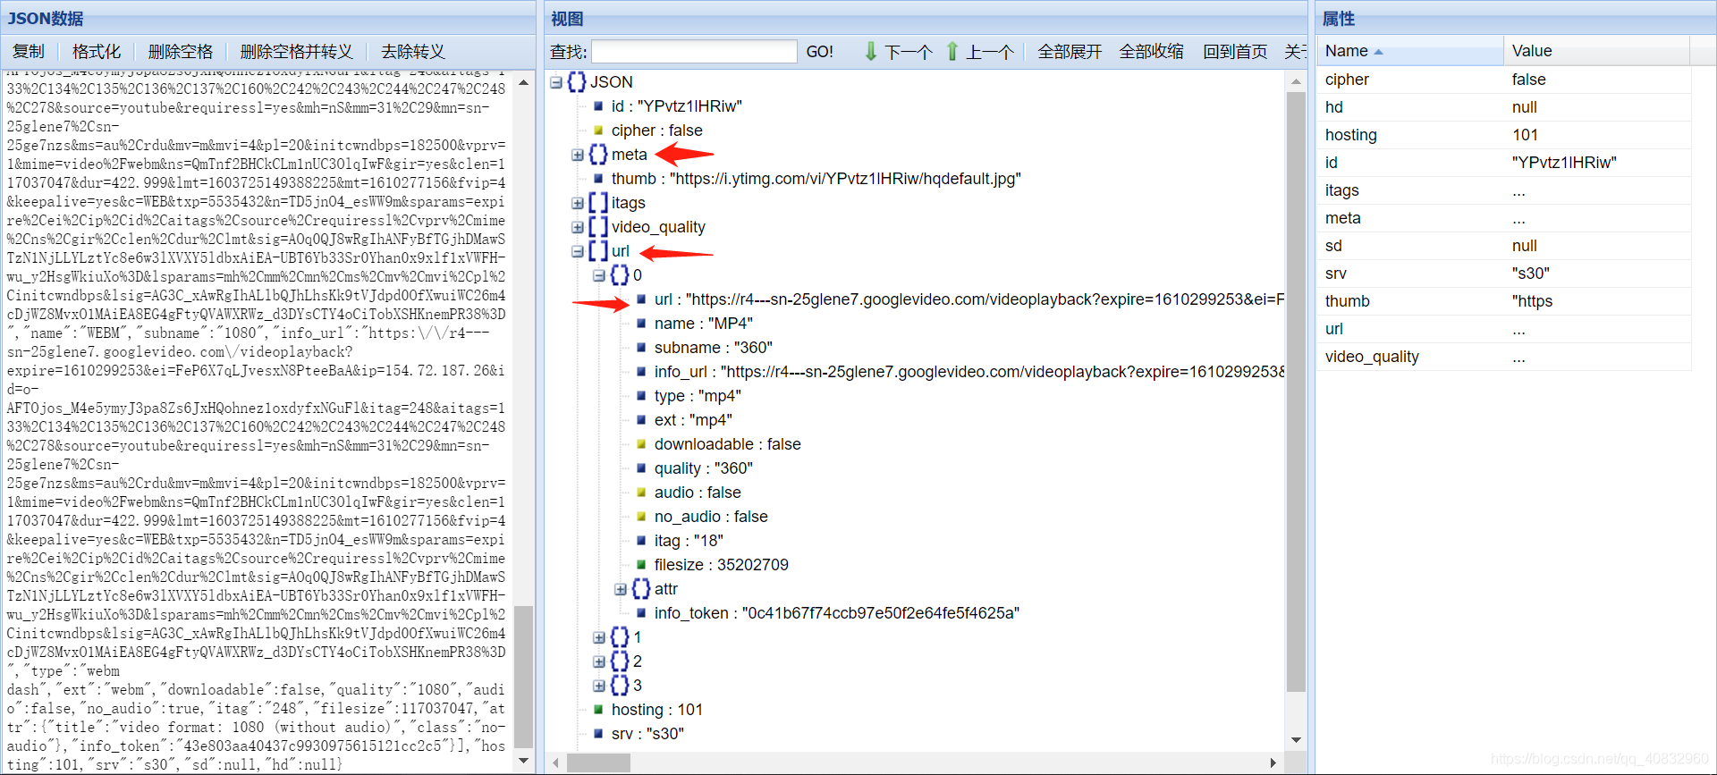Click green square icon beside filesize node
The height and width of the screenshot is (775, 1717).
pyautogui.click(x=641, y=565)
